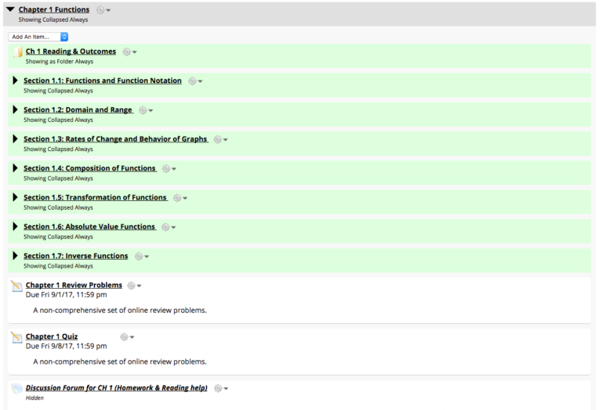602x410 pixels.
Task: Open gear settings for Chapter 1 Functions
Action: click(102, 10)
